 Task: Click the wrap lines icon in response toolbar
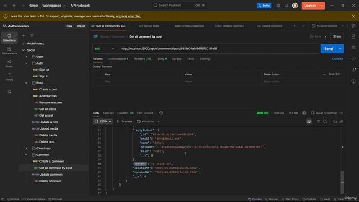pos(309,121)
